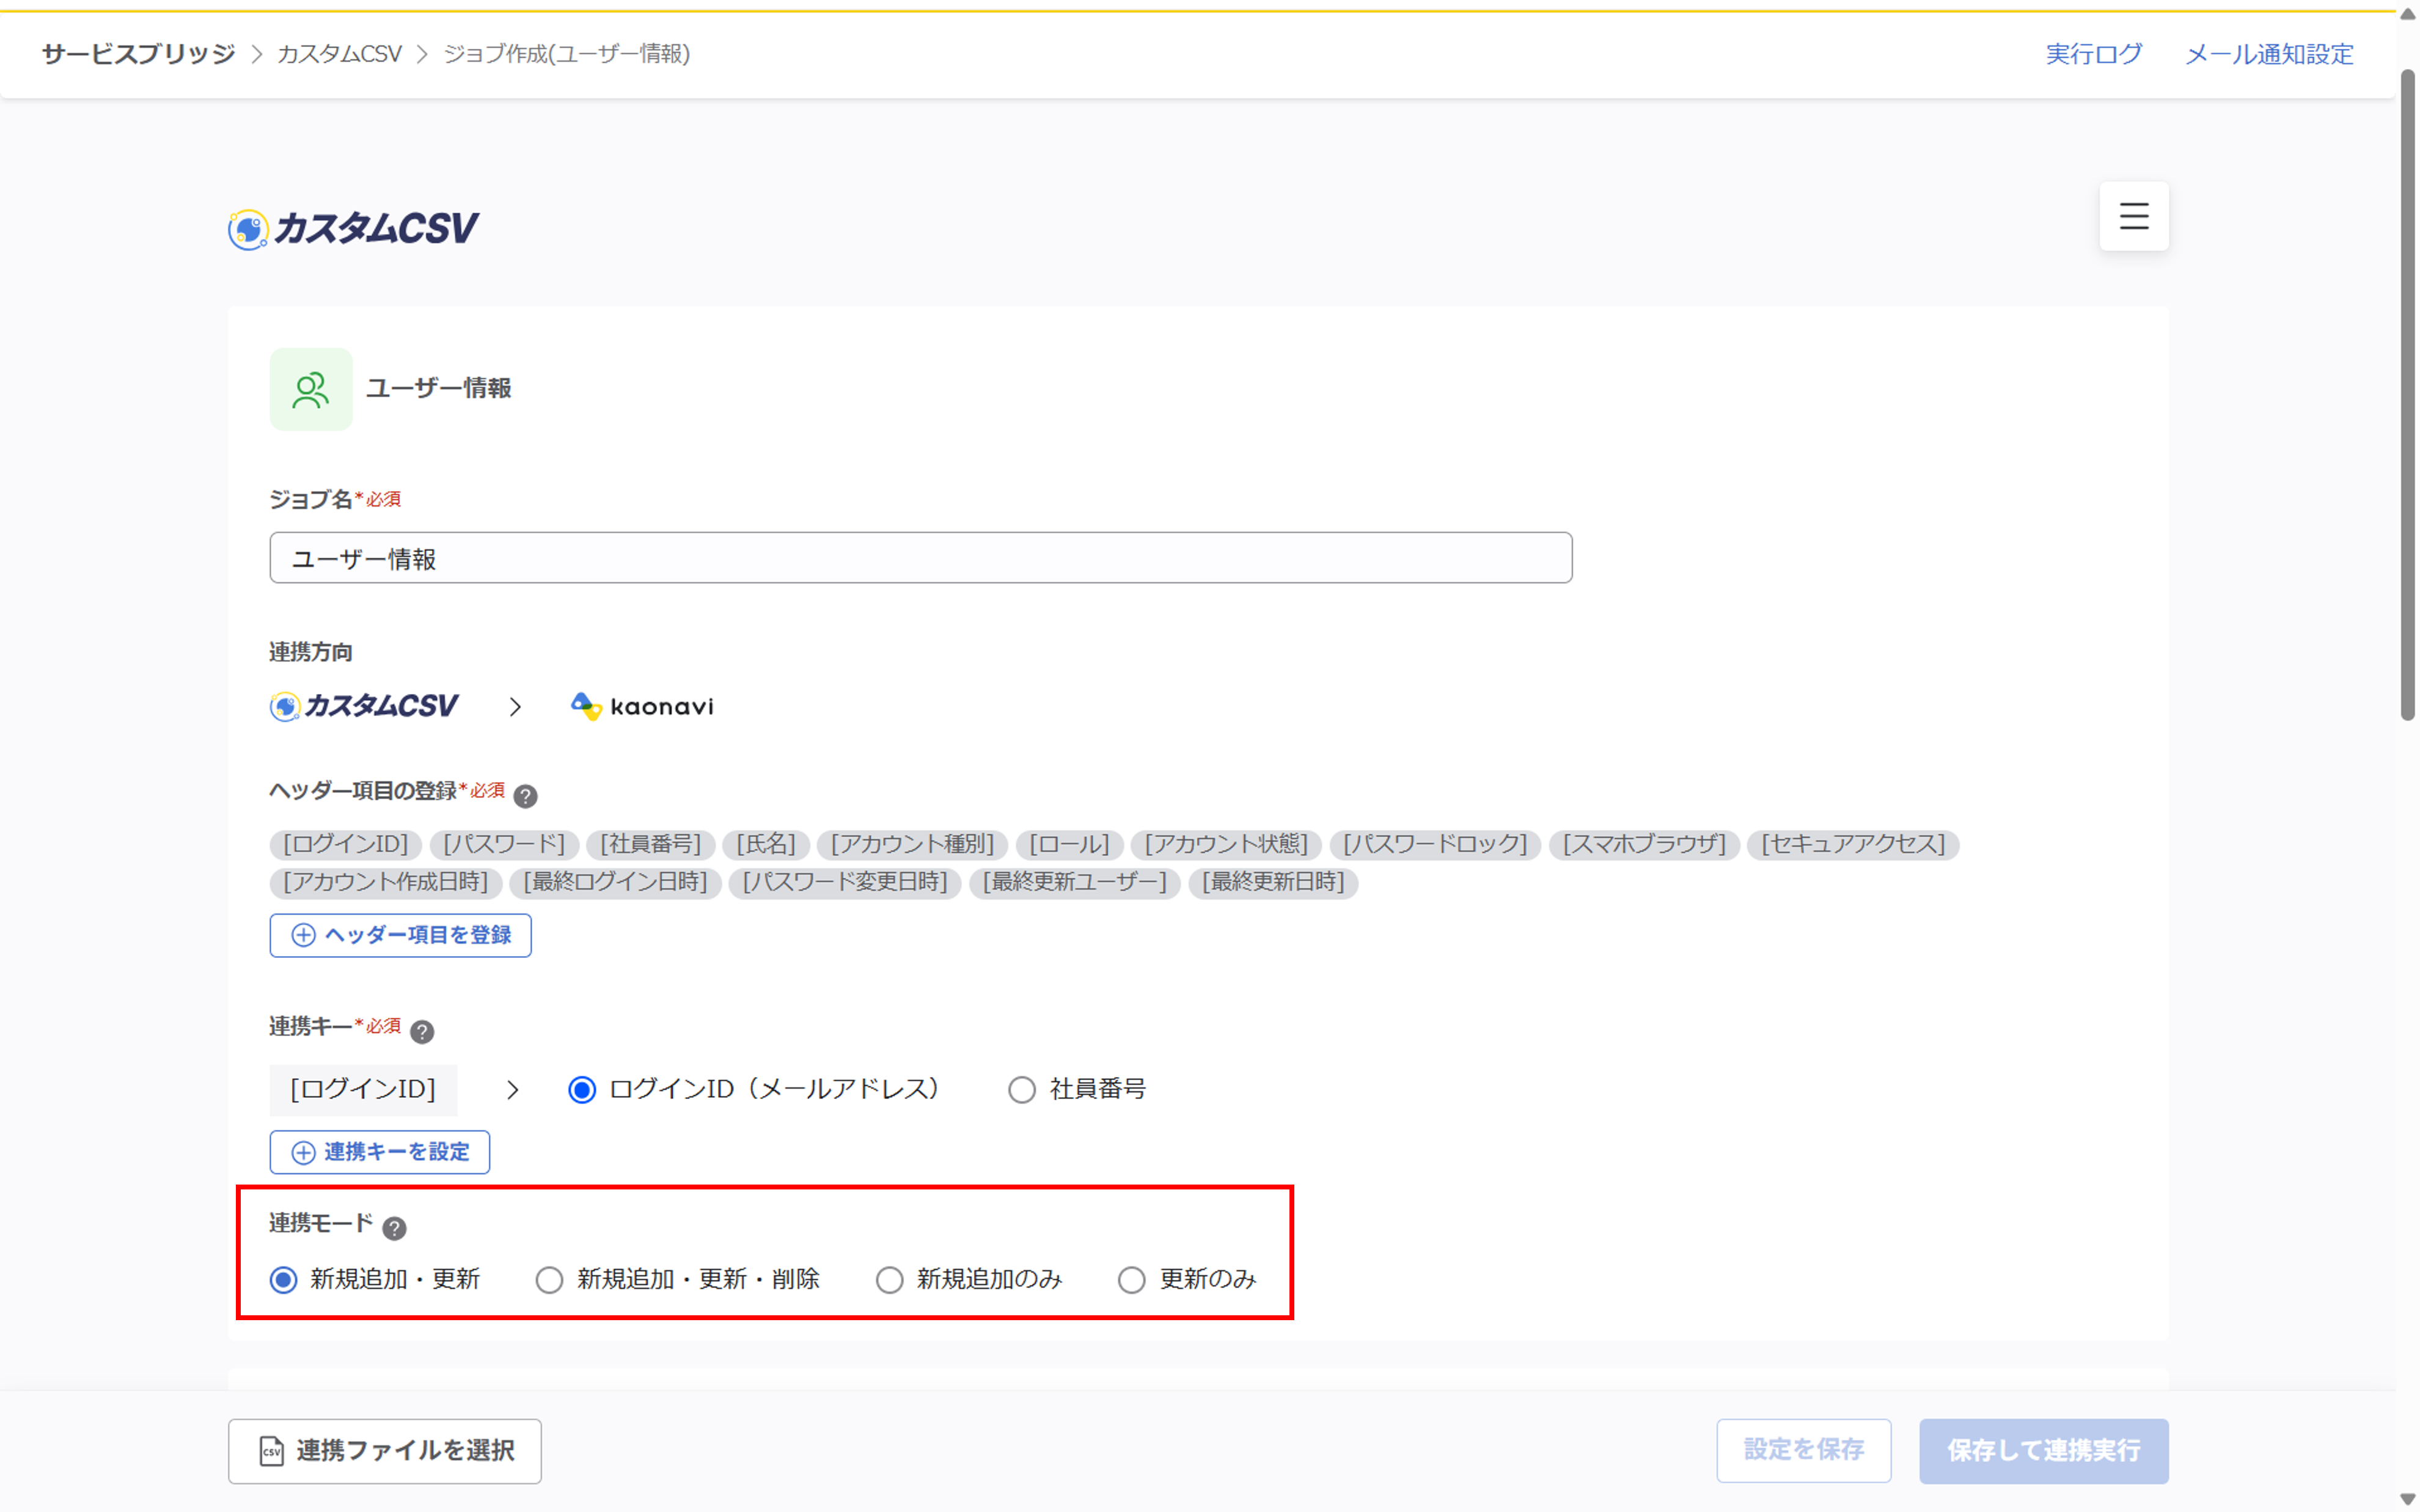Screen dimensions: 2420x1512
Task: Select 新規追加のみ mode
Action: coord(889,1279)
